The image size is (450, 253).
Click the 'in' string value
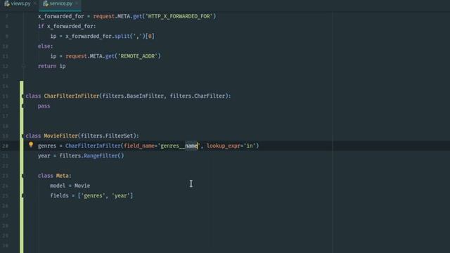(x=250, y=146)
